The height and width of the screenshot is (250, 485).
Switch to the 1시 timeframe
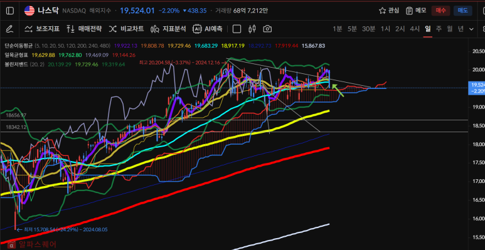(x=385, y=29)
